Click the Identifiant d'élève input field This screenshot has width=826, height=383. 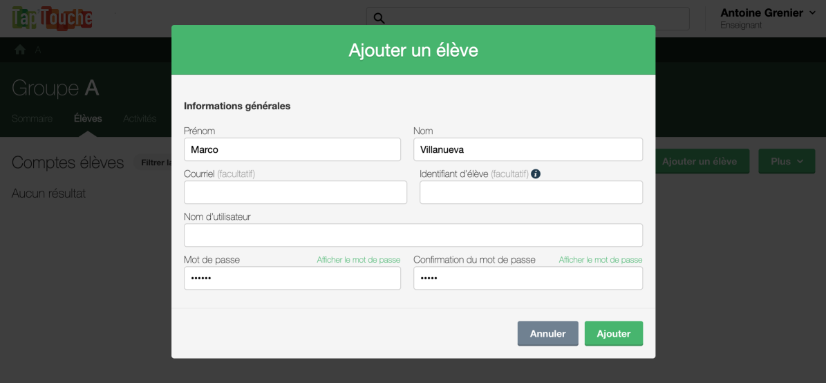click(531, 192)
